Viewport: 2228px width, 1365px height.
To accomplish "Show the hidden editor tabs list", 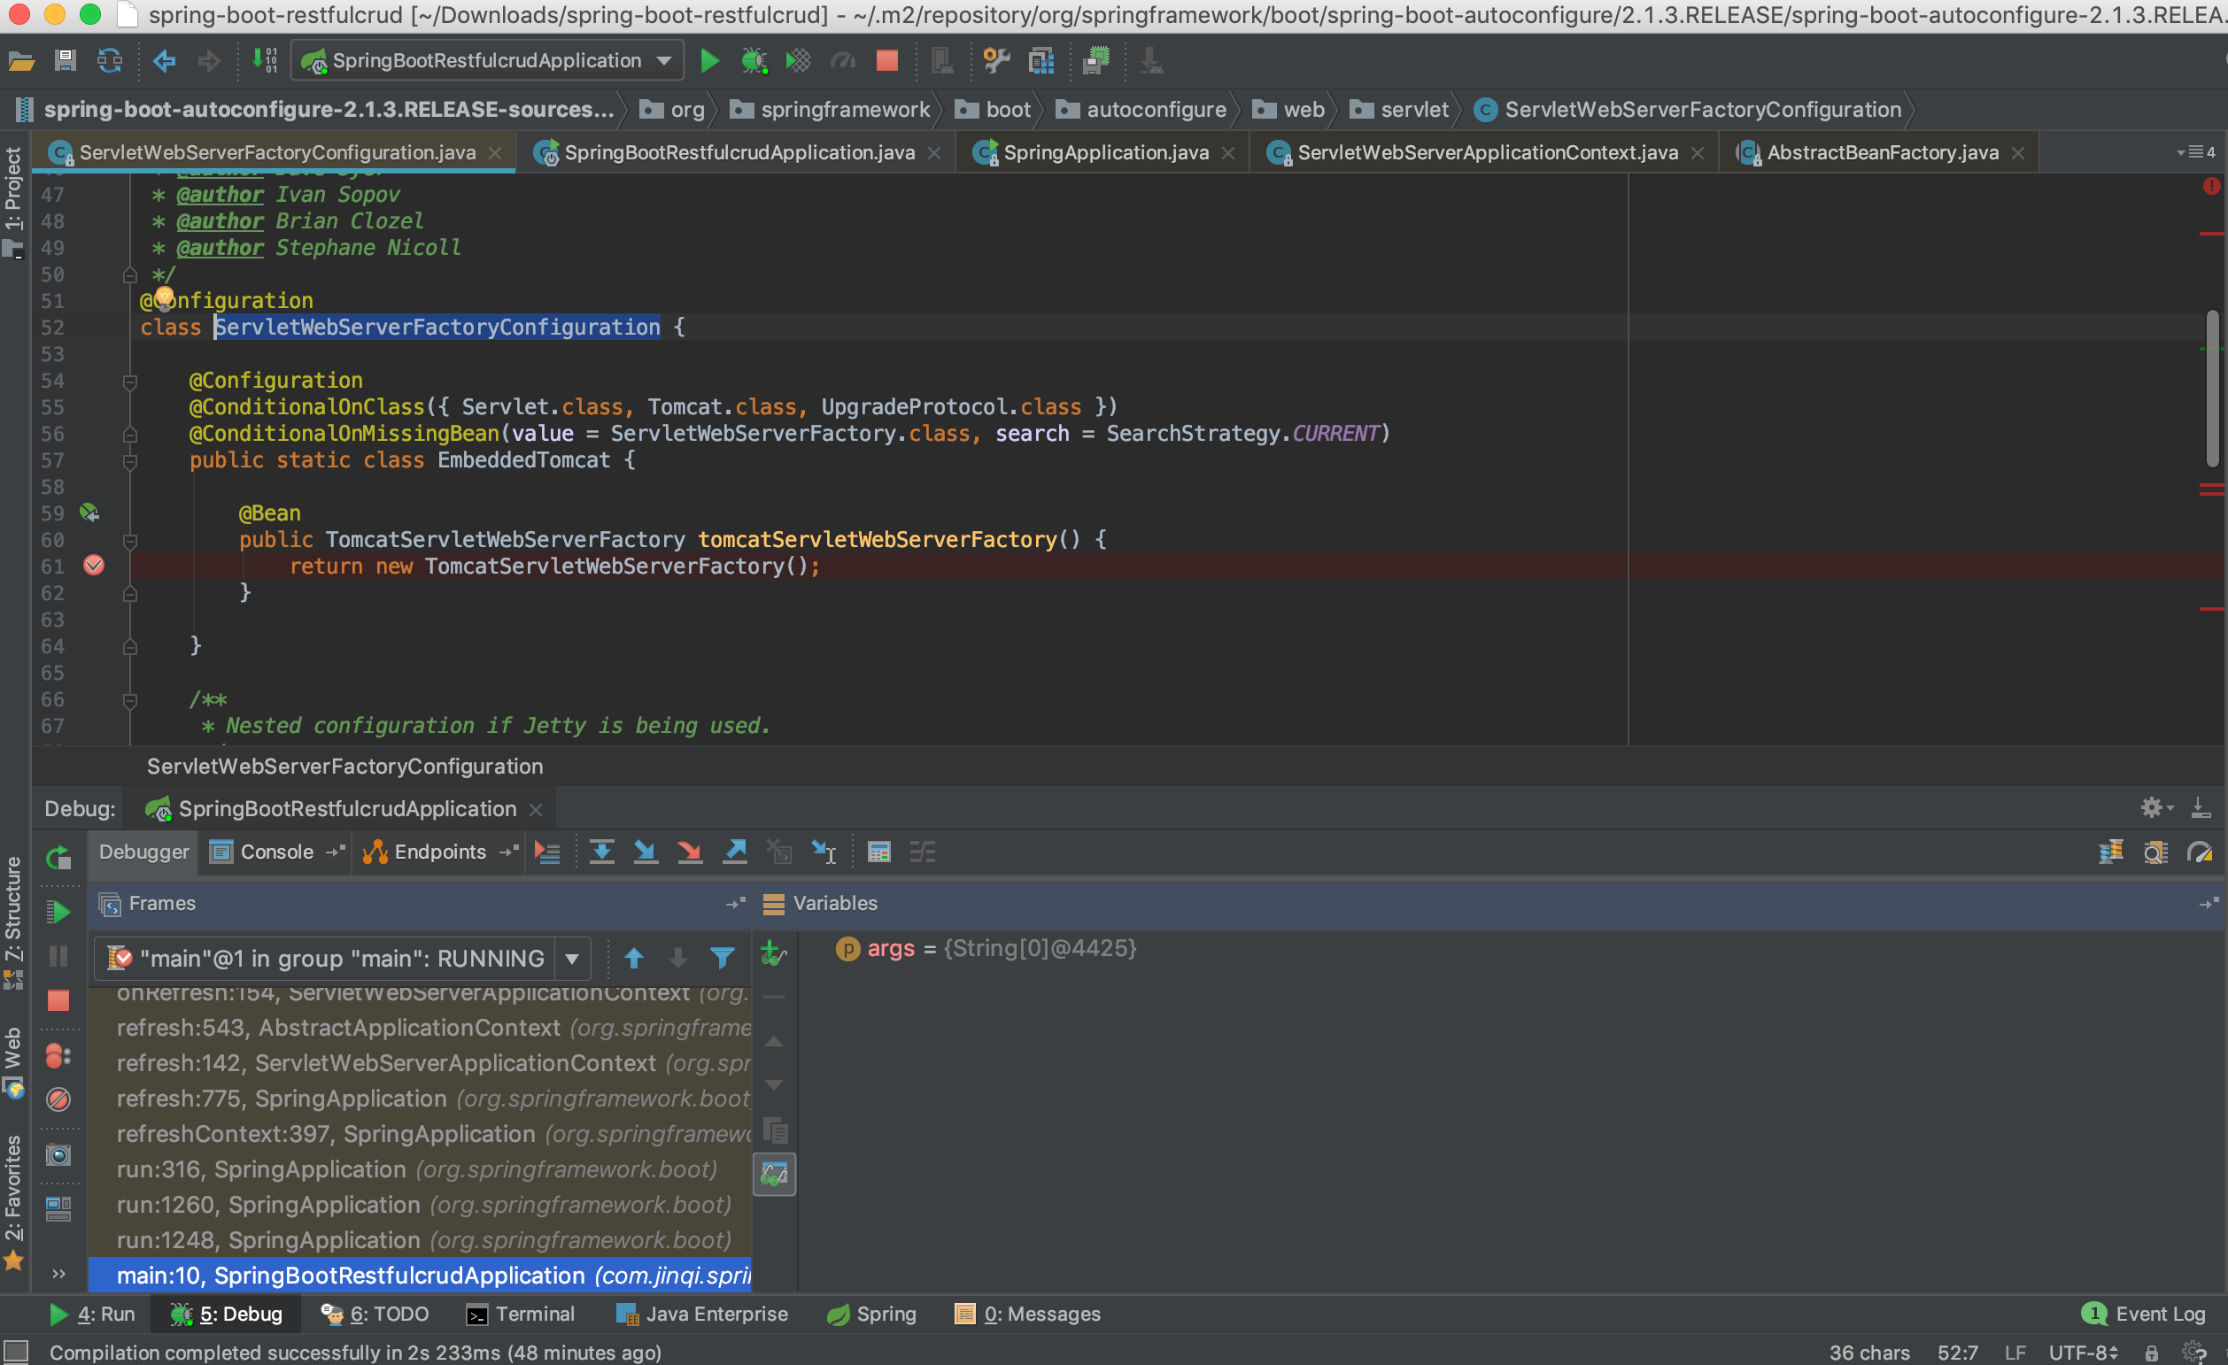I will [2196, 152].
